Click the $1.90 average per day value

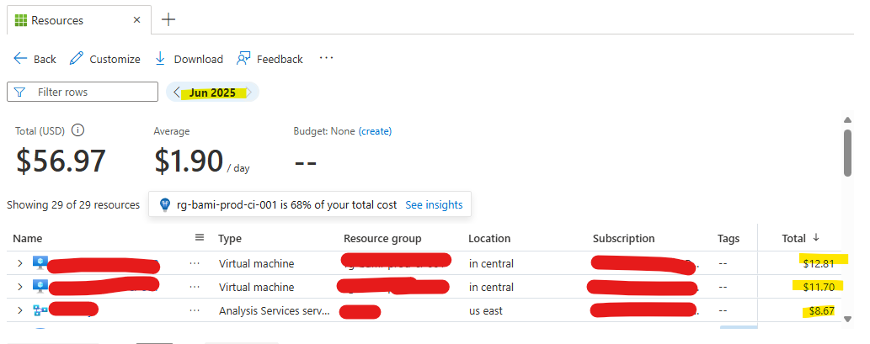(x=189, y=161)
